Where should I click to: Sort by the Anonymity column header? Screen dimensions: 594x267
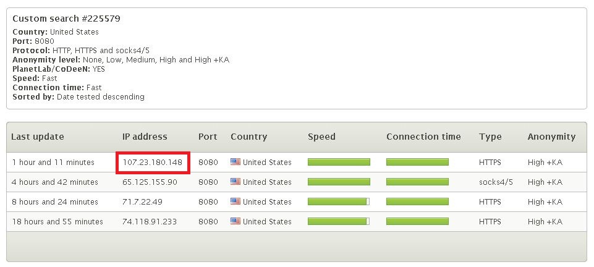coord(551,137)
